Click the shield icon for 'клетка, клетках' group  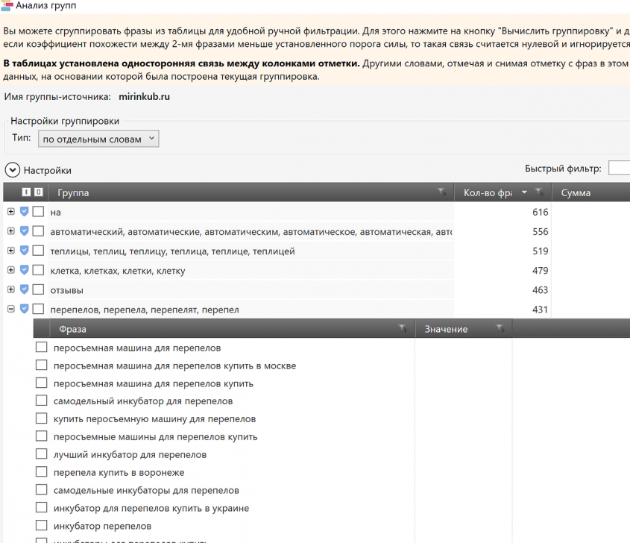point(25,270)
